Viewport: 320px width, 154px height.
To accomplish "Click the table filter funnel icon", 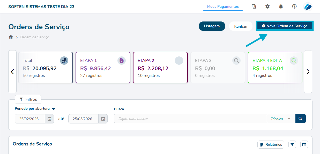I will pyautogui.click(x=292, y=144).
